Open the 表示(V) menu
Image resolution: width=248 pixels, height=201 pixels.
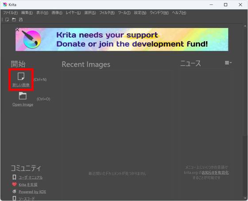42,13
